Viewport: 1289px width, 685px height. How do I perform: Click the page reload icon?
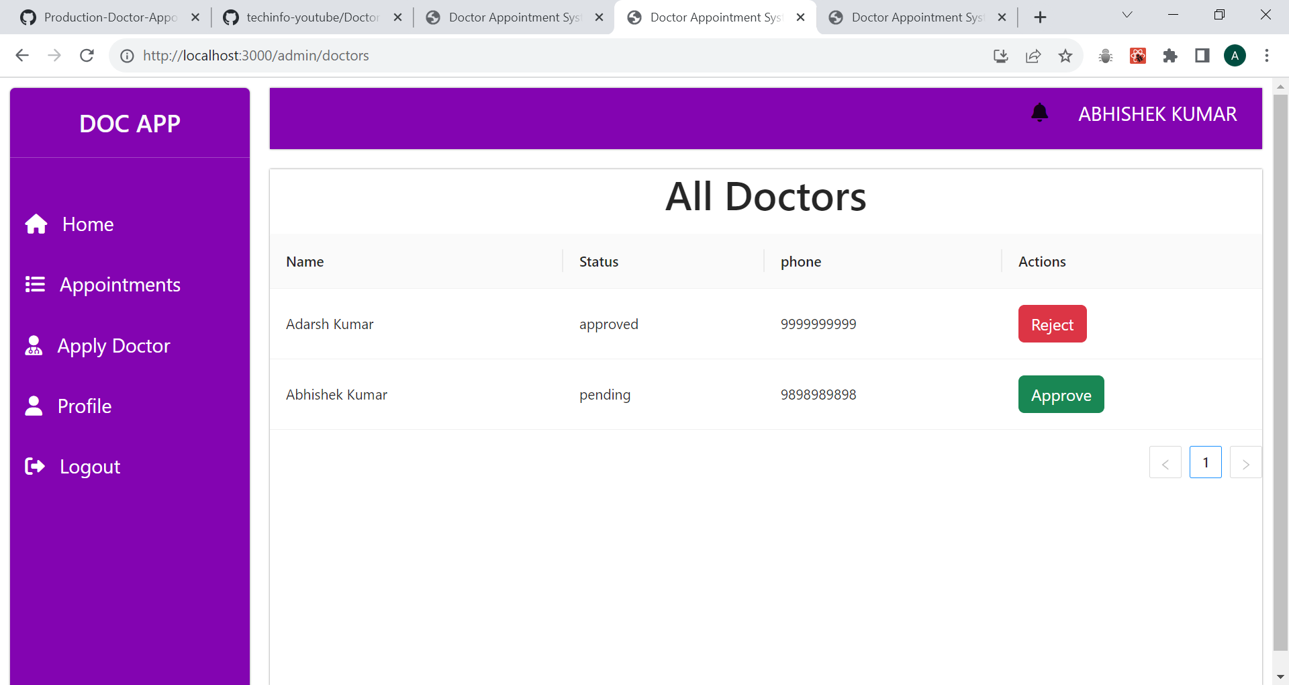tap(87, 55)
